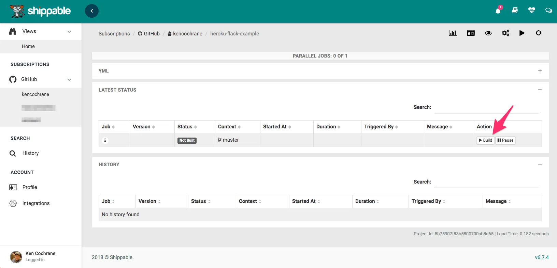Viewport: 557px width, 268px height.
Task: Click the heroku-flask-example breadcrumb
Action: [234, 34]
